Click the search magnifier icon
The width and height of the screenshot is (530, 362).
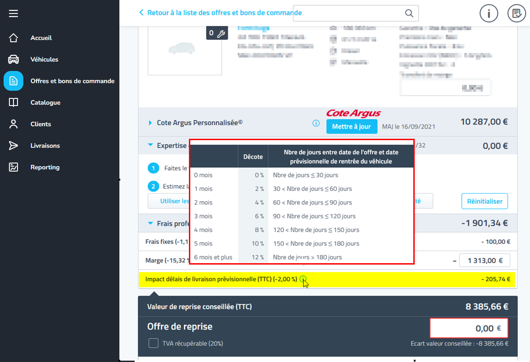tap(409, 13)
